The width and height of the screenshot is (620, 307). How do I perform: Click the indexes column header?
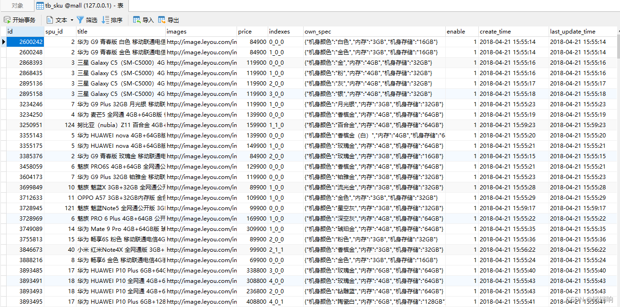click(286, 32)
